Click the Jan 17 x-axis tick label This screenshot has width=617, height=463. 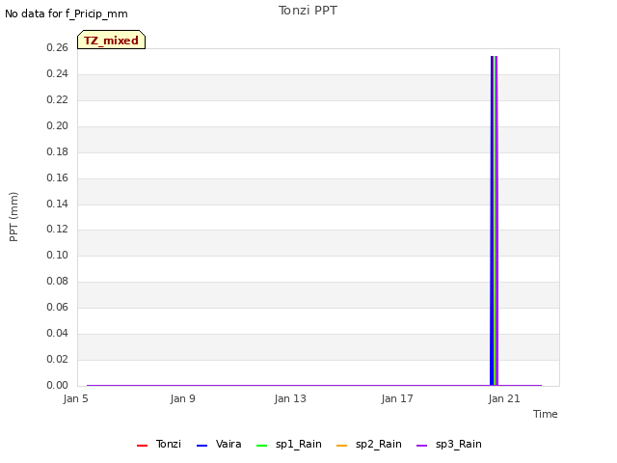[x=397, y=398]
